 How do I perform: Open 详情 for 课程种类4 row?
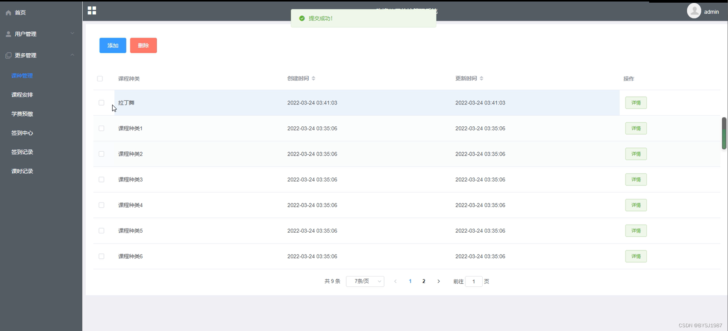636,205
